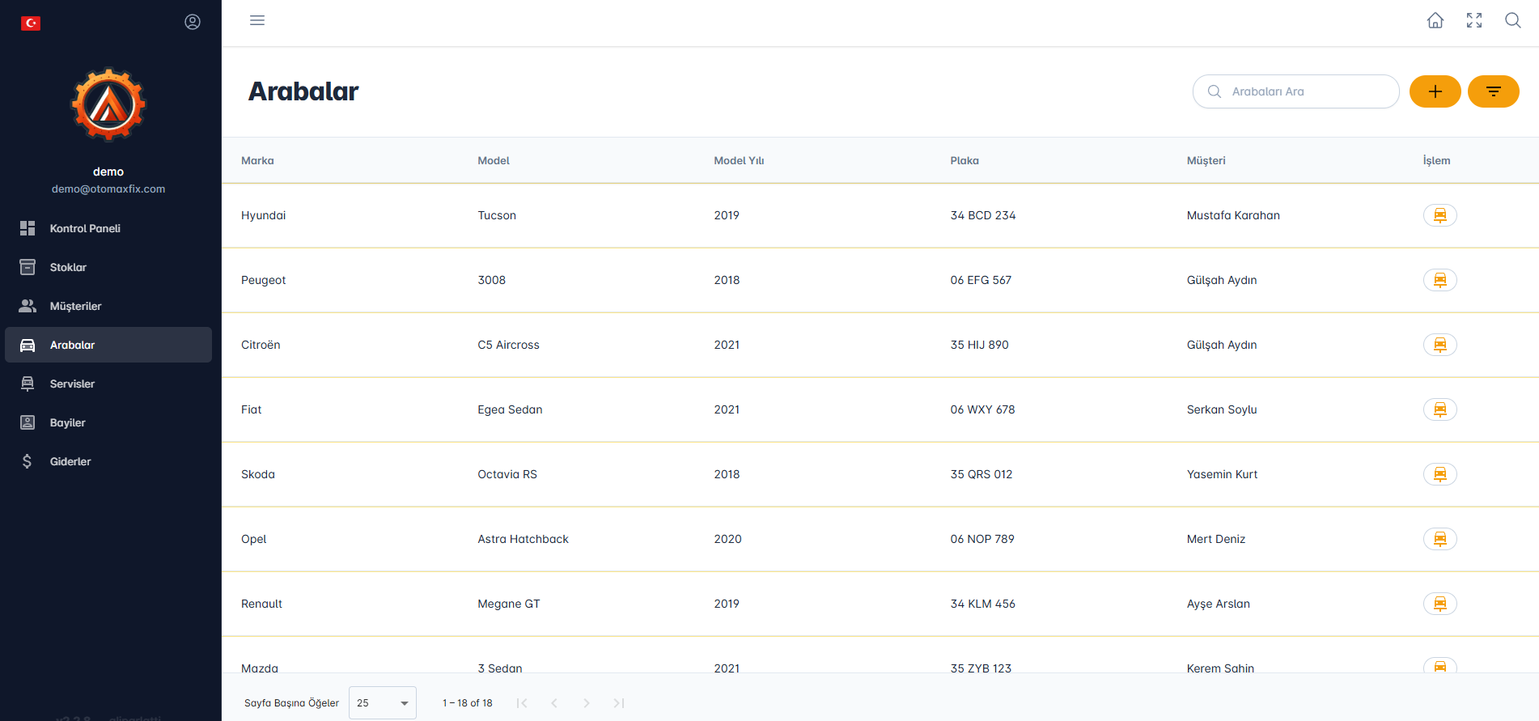Toggle the hamburger menu icon
1539x721 pixels.
257,20
